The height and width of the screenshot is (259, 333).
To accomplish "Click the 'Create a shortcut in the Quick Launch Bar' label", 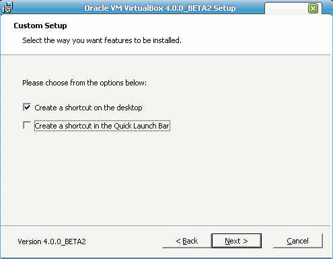I will tap(102, 126).
